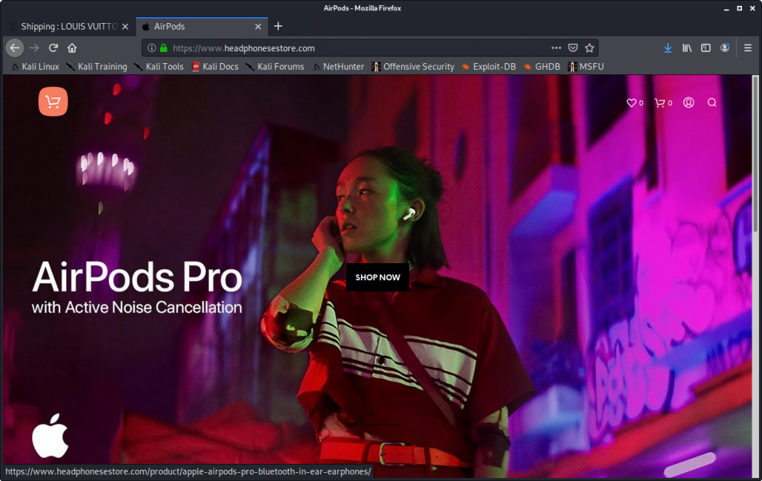Open the Kali Linux bookmark
The image size is (762, 481).
pyautogui.click(x=35, y=66)
